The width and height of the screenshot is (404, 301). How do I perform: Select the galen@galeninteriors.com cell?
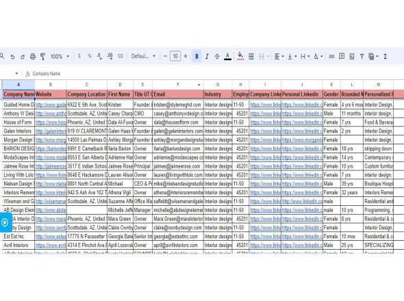click(178, 131)
